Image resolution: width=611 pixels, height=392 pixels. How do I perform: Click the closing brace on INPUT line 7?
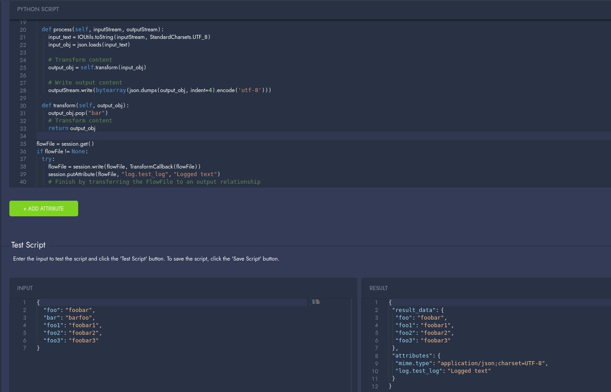[38, 348]
